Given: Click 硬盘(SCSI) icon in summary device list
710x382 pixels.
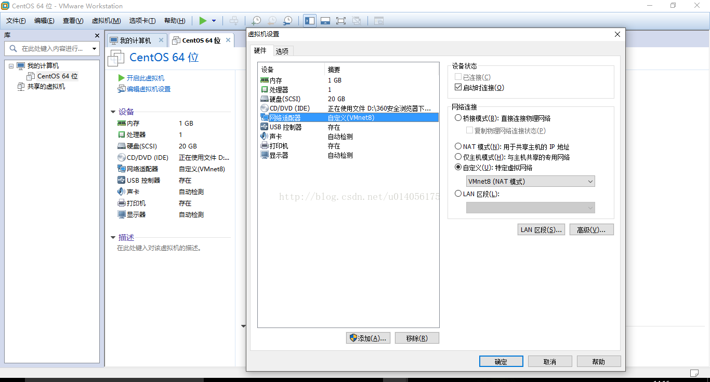Looking at the screenshot, I should [122, 146].
